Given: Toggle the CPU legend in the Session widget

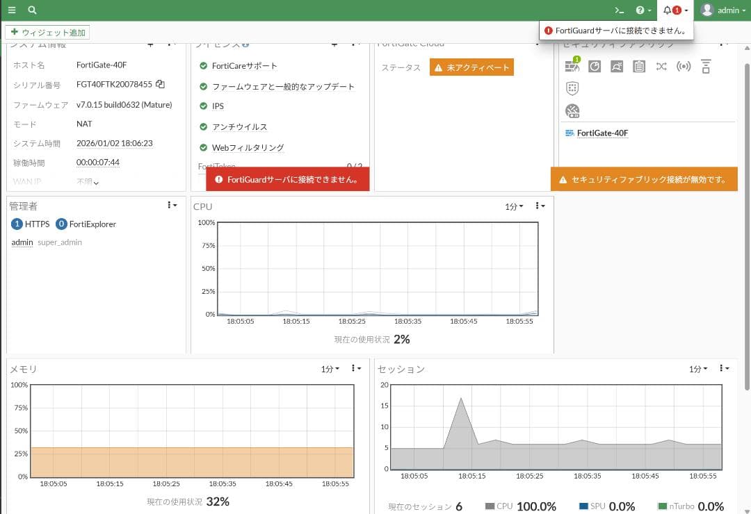Looking at the screenshot, I should pyautogui.click(x=500, y=506).
